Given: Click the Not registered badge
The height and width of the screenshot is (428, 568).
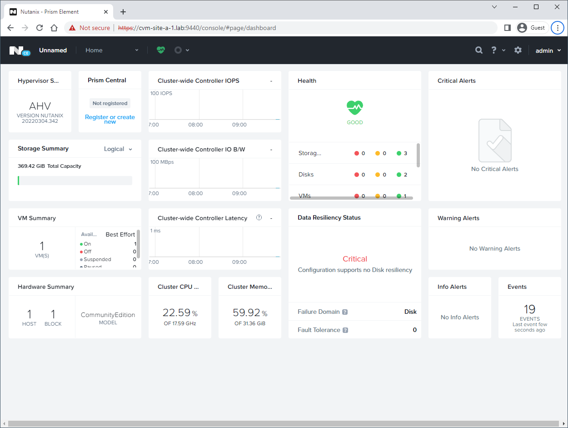Looking at the screenshot, I should [110, 103].
